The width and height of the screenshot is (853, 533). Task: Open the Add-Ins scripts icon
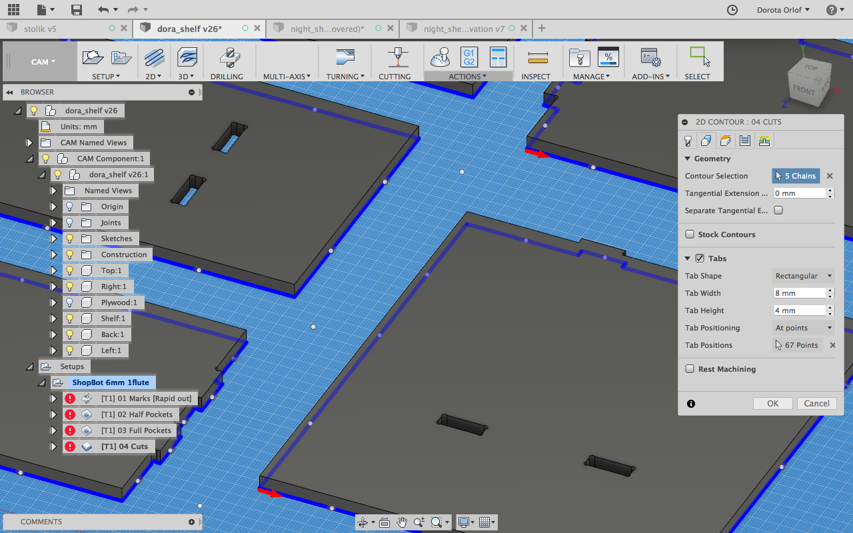pos(650,57)
